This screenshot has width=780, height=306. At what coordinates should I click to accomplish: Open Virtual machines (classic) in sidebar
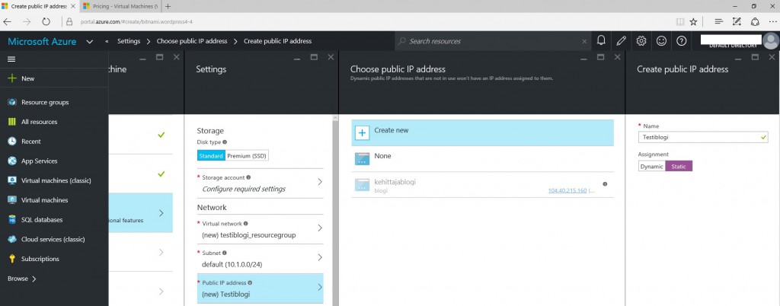(54, 180)
